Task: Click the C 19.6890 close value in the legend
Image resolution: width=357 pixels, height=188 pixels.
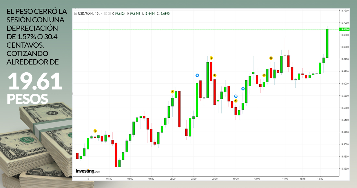Action: click(163, 14)
